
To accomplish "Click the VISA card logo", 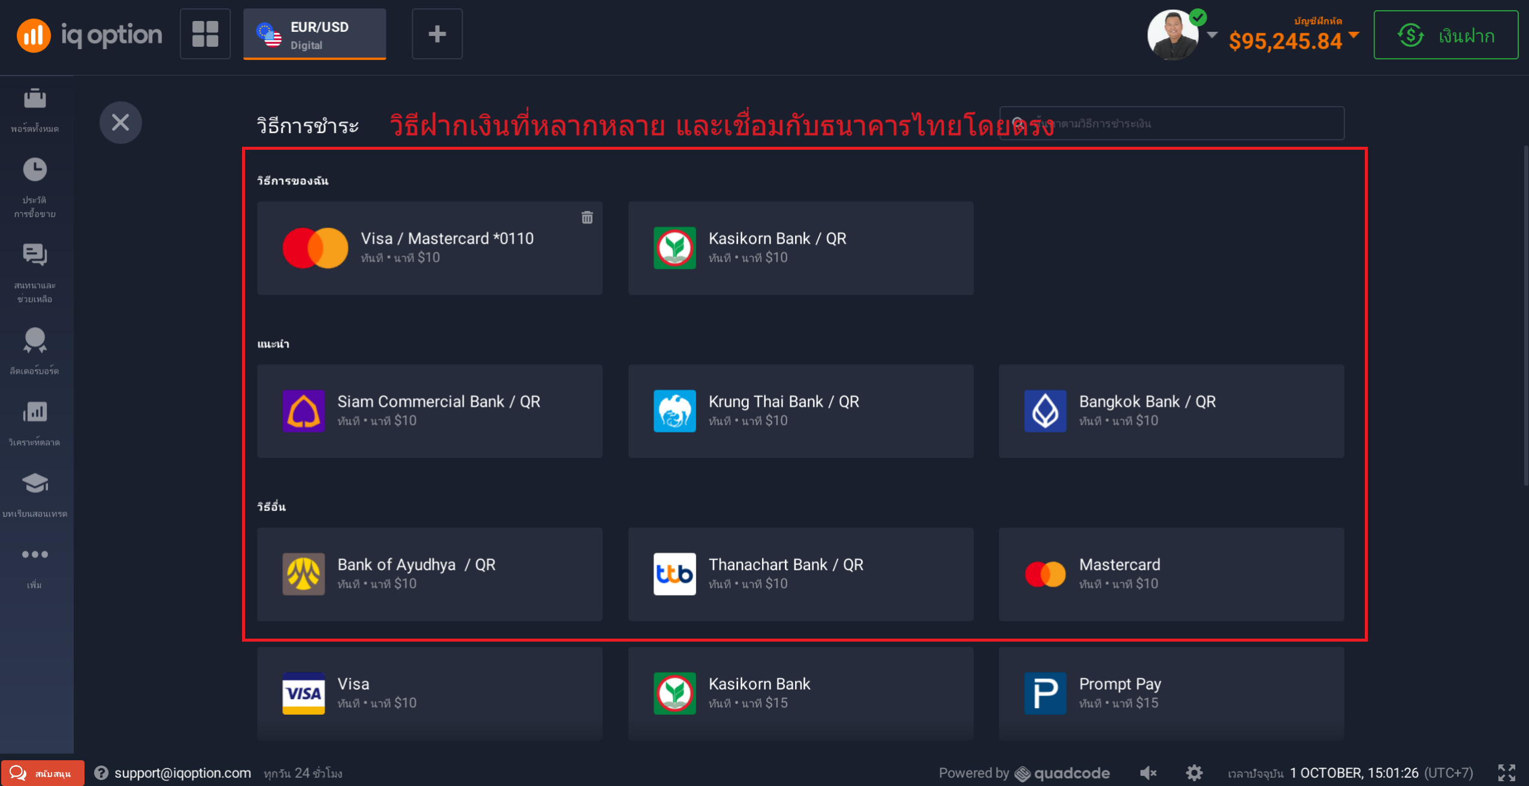I will 304,693.
